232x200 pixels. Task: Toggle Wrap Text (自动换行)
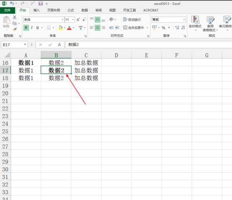click(132, 19)
